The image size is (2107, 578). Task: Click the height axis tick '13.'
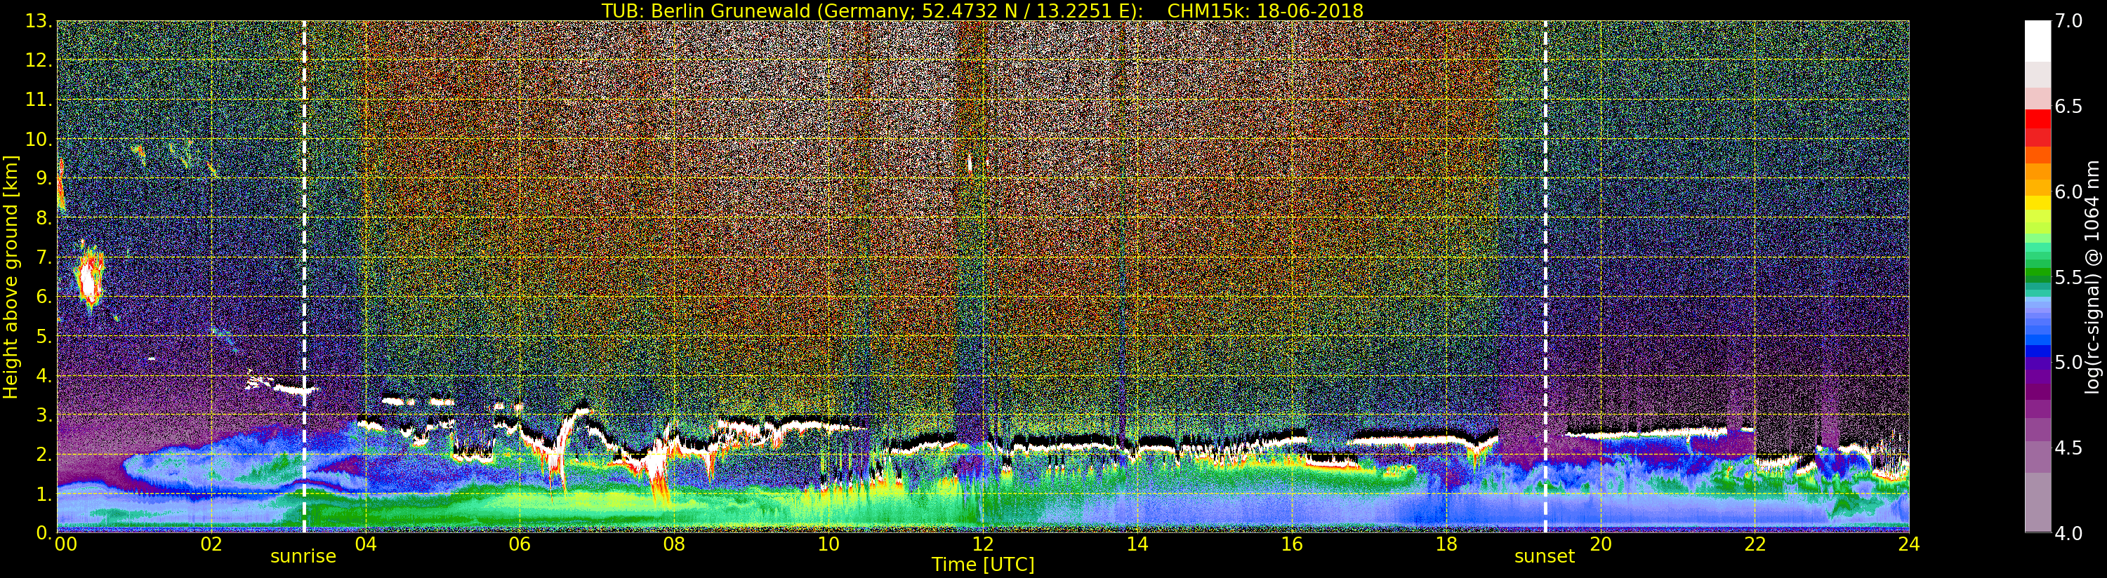(39, 20)
